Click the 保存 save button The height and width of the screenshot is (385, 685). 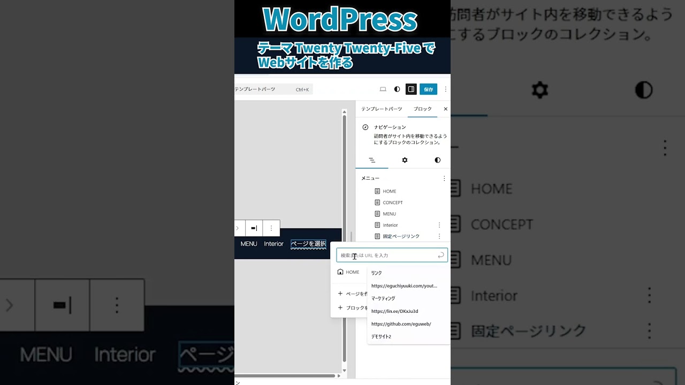click(428, 89)
